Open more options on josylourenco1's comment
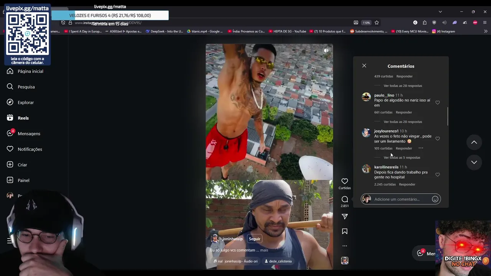491x276 pixels. click(421, 148)
